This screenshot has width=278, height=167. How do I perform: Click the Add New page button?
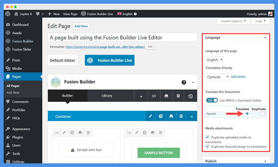pyautogui.click(x=81, y=26)
